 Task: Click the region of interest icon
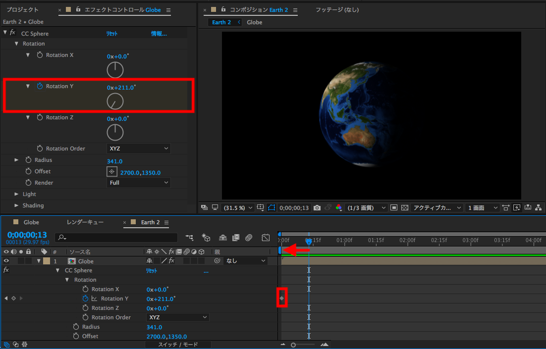pos(393,208)
